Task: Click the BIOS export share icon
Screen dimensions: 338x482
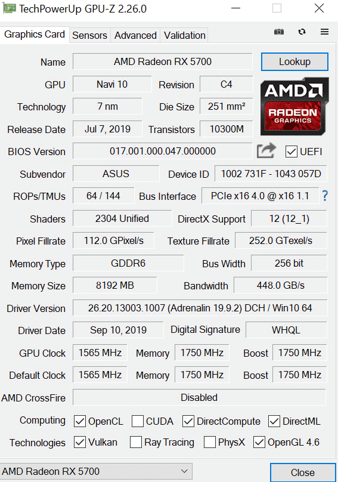Action: (x=266, y=150)
